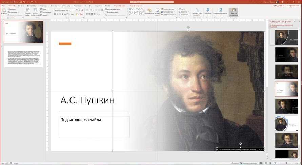Viewport: 302px width, 165px height.
Task: Click the rotate handle above the picture
Action: pos(188,27)
